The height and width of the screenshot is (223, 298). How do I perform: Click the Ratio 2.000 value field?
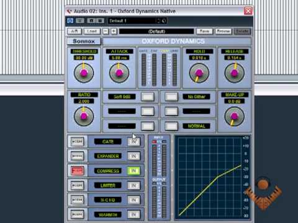(84, 101)
